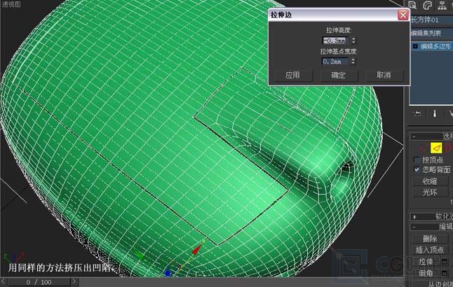Click the 倒角 chamfer button
453x287 pixels.
pos(426,273)
